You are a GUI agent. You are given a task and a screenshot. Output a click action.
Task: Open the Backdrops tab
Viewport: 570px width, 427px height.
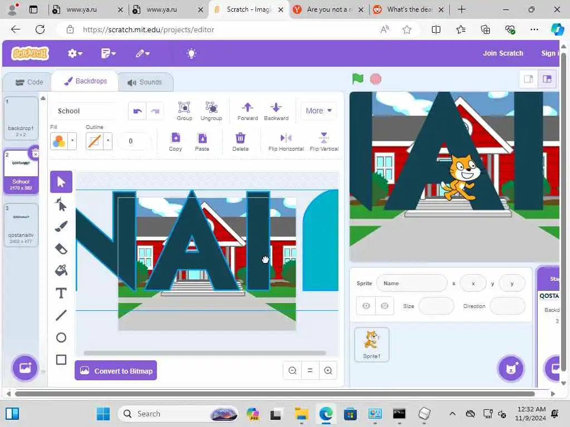click(x=85, y=81)
